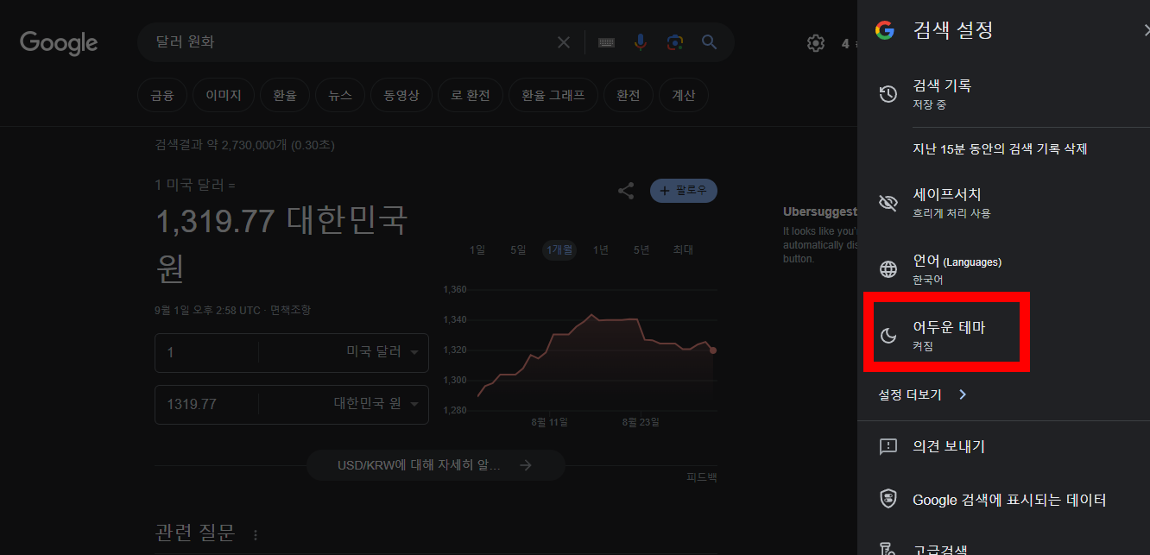Screen dimensions: 1150x555
Task: Switch chart range to 5년
Action: point(641,250)
